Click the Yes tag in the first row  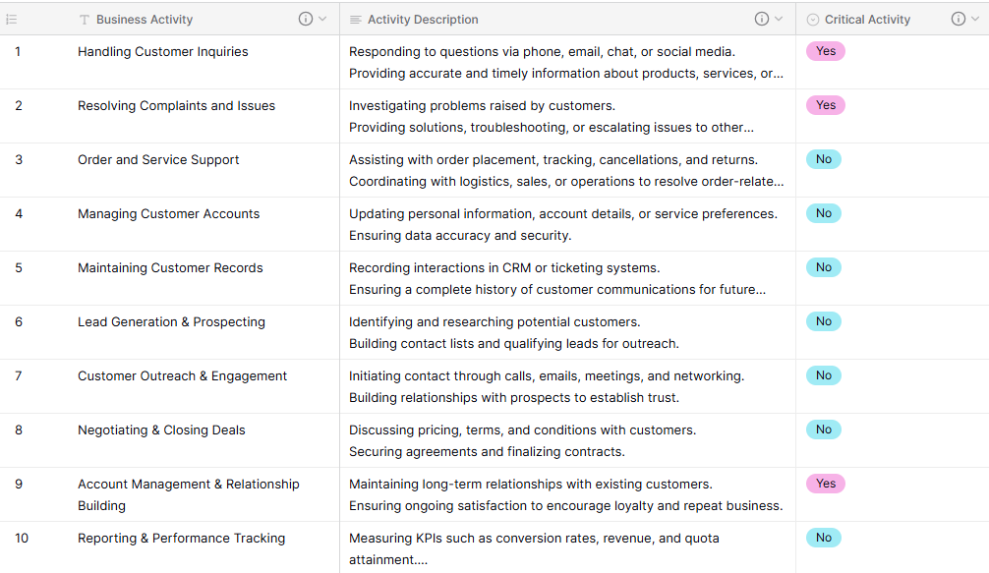825,51
